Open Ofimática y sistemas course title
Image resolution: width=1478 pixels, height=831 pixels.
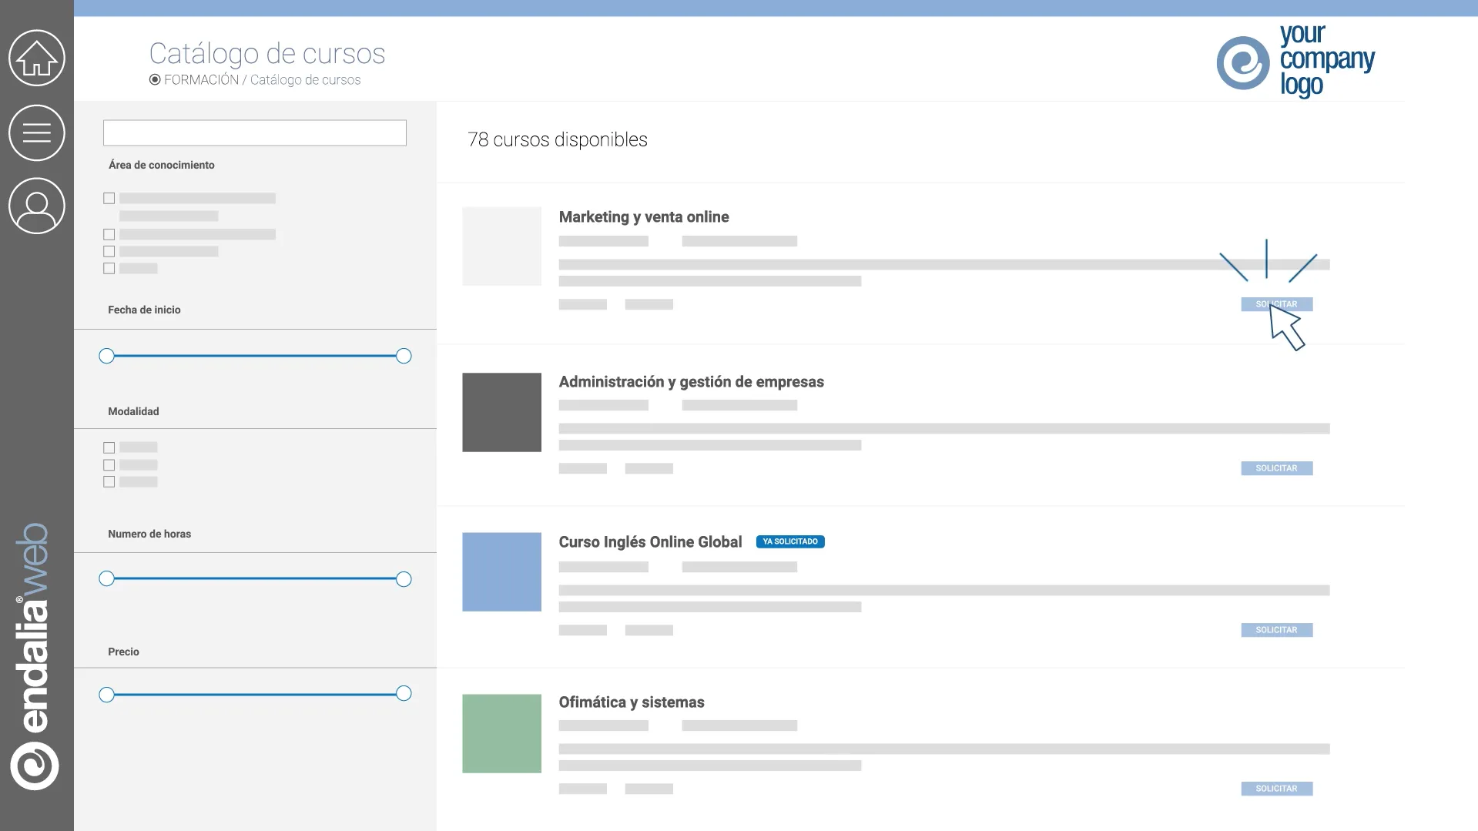[x=632, y=702]
